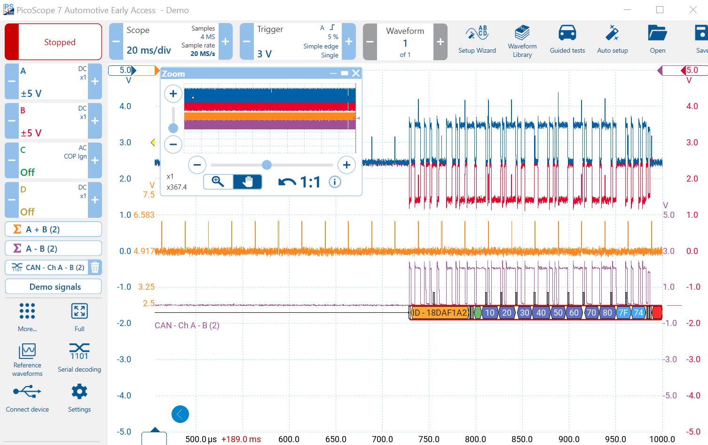The width and height of the screenshot is (708, 445).
Task: Go to next waveform with plus button
Action: [441, 41]
